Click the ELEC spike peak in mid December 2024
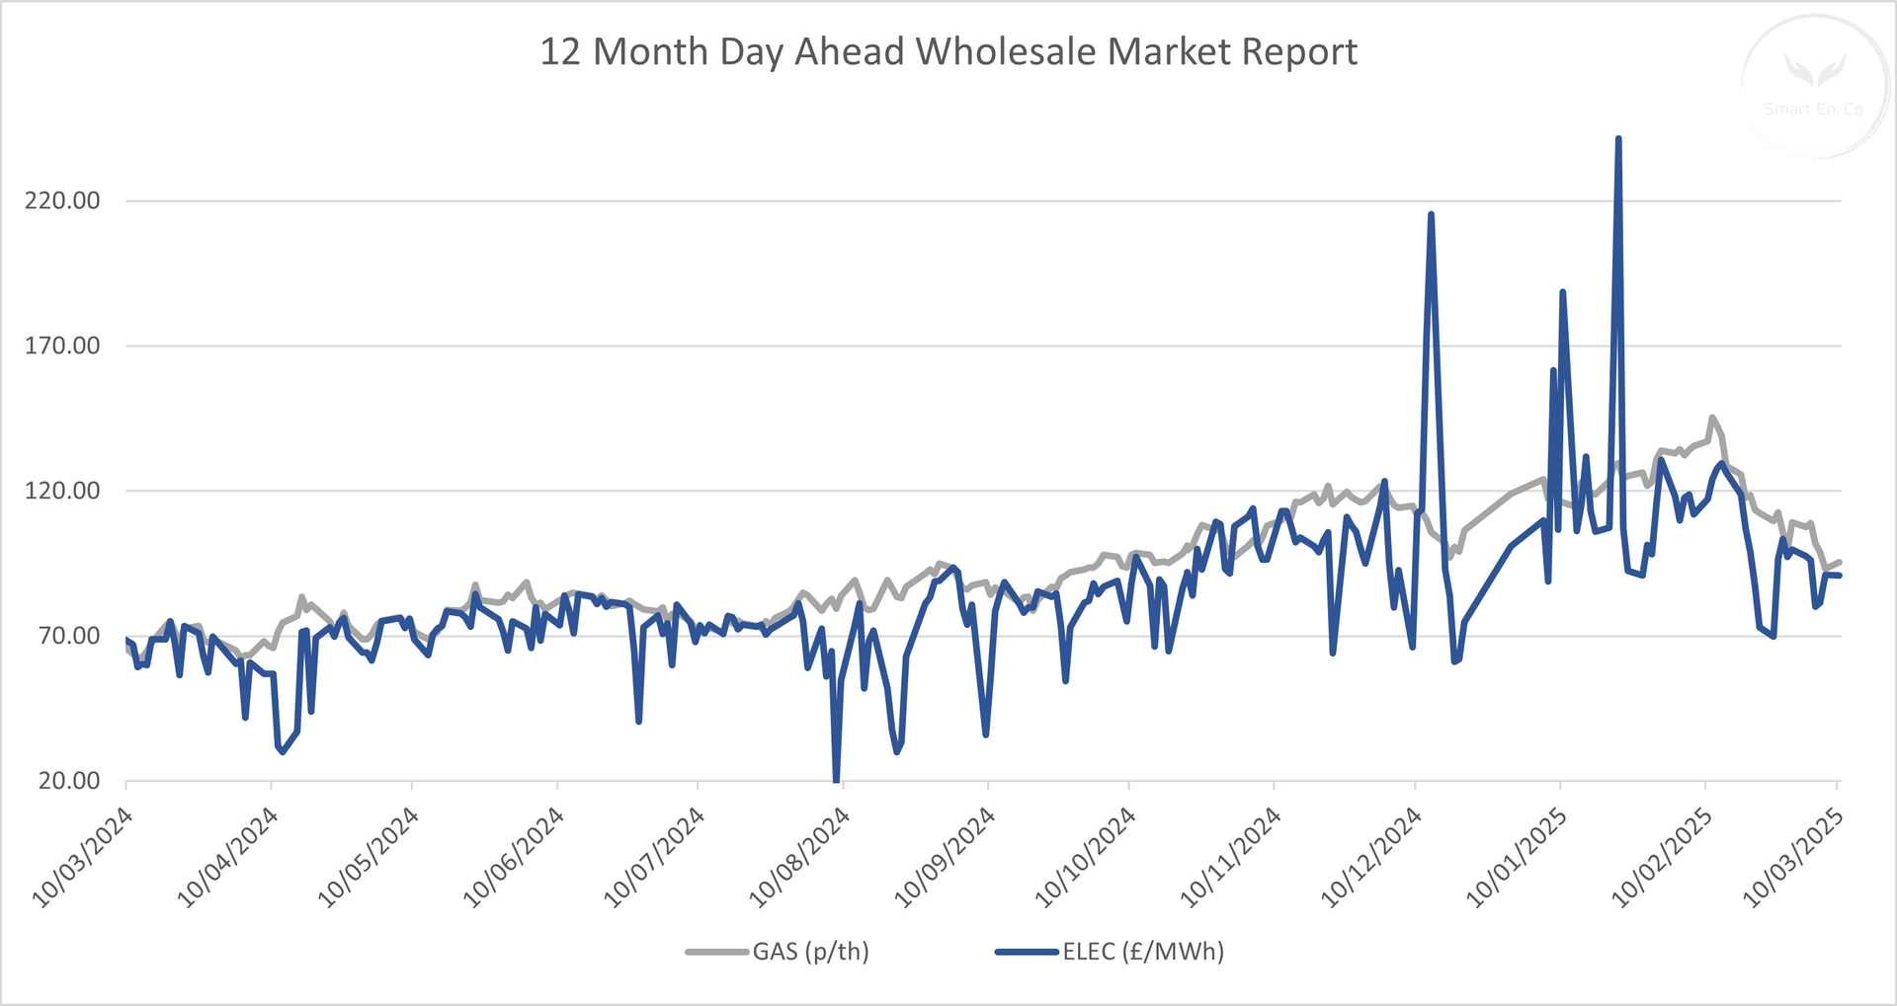This screenshot has height=1006, width=1897. 1431,214
